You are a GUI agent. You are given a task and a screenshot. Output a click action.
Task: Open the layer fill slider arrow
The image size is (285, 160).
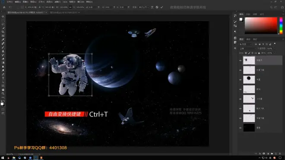click(x=274, y=53)
